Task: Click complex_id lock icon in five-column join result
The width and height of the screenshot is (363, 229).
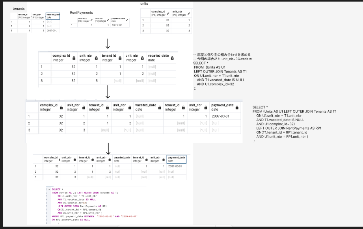Action: [74, 58]
